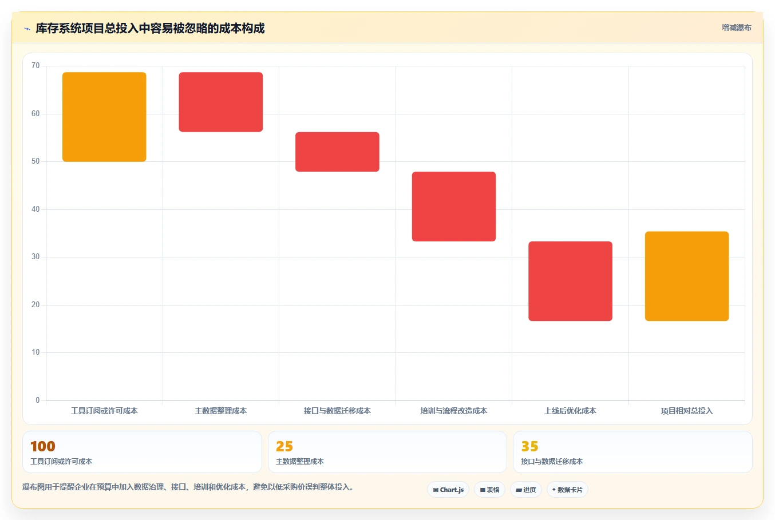Click the y-axis value 10
The height and width of the screenshot is (520, 775).
tap(35, 352)
